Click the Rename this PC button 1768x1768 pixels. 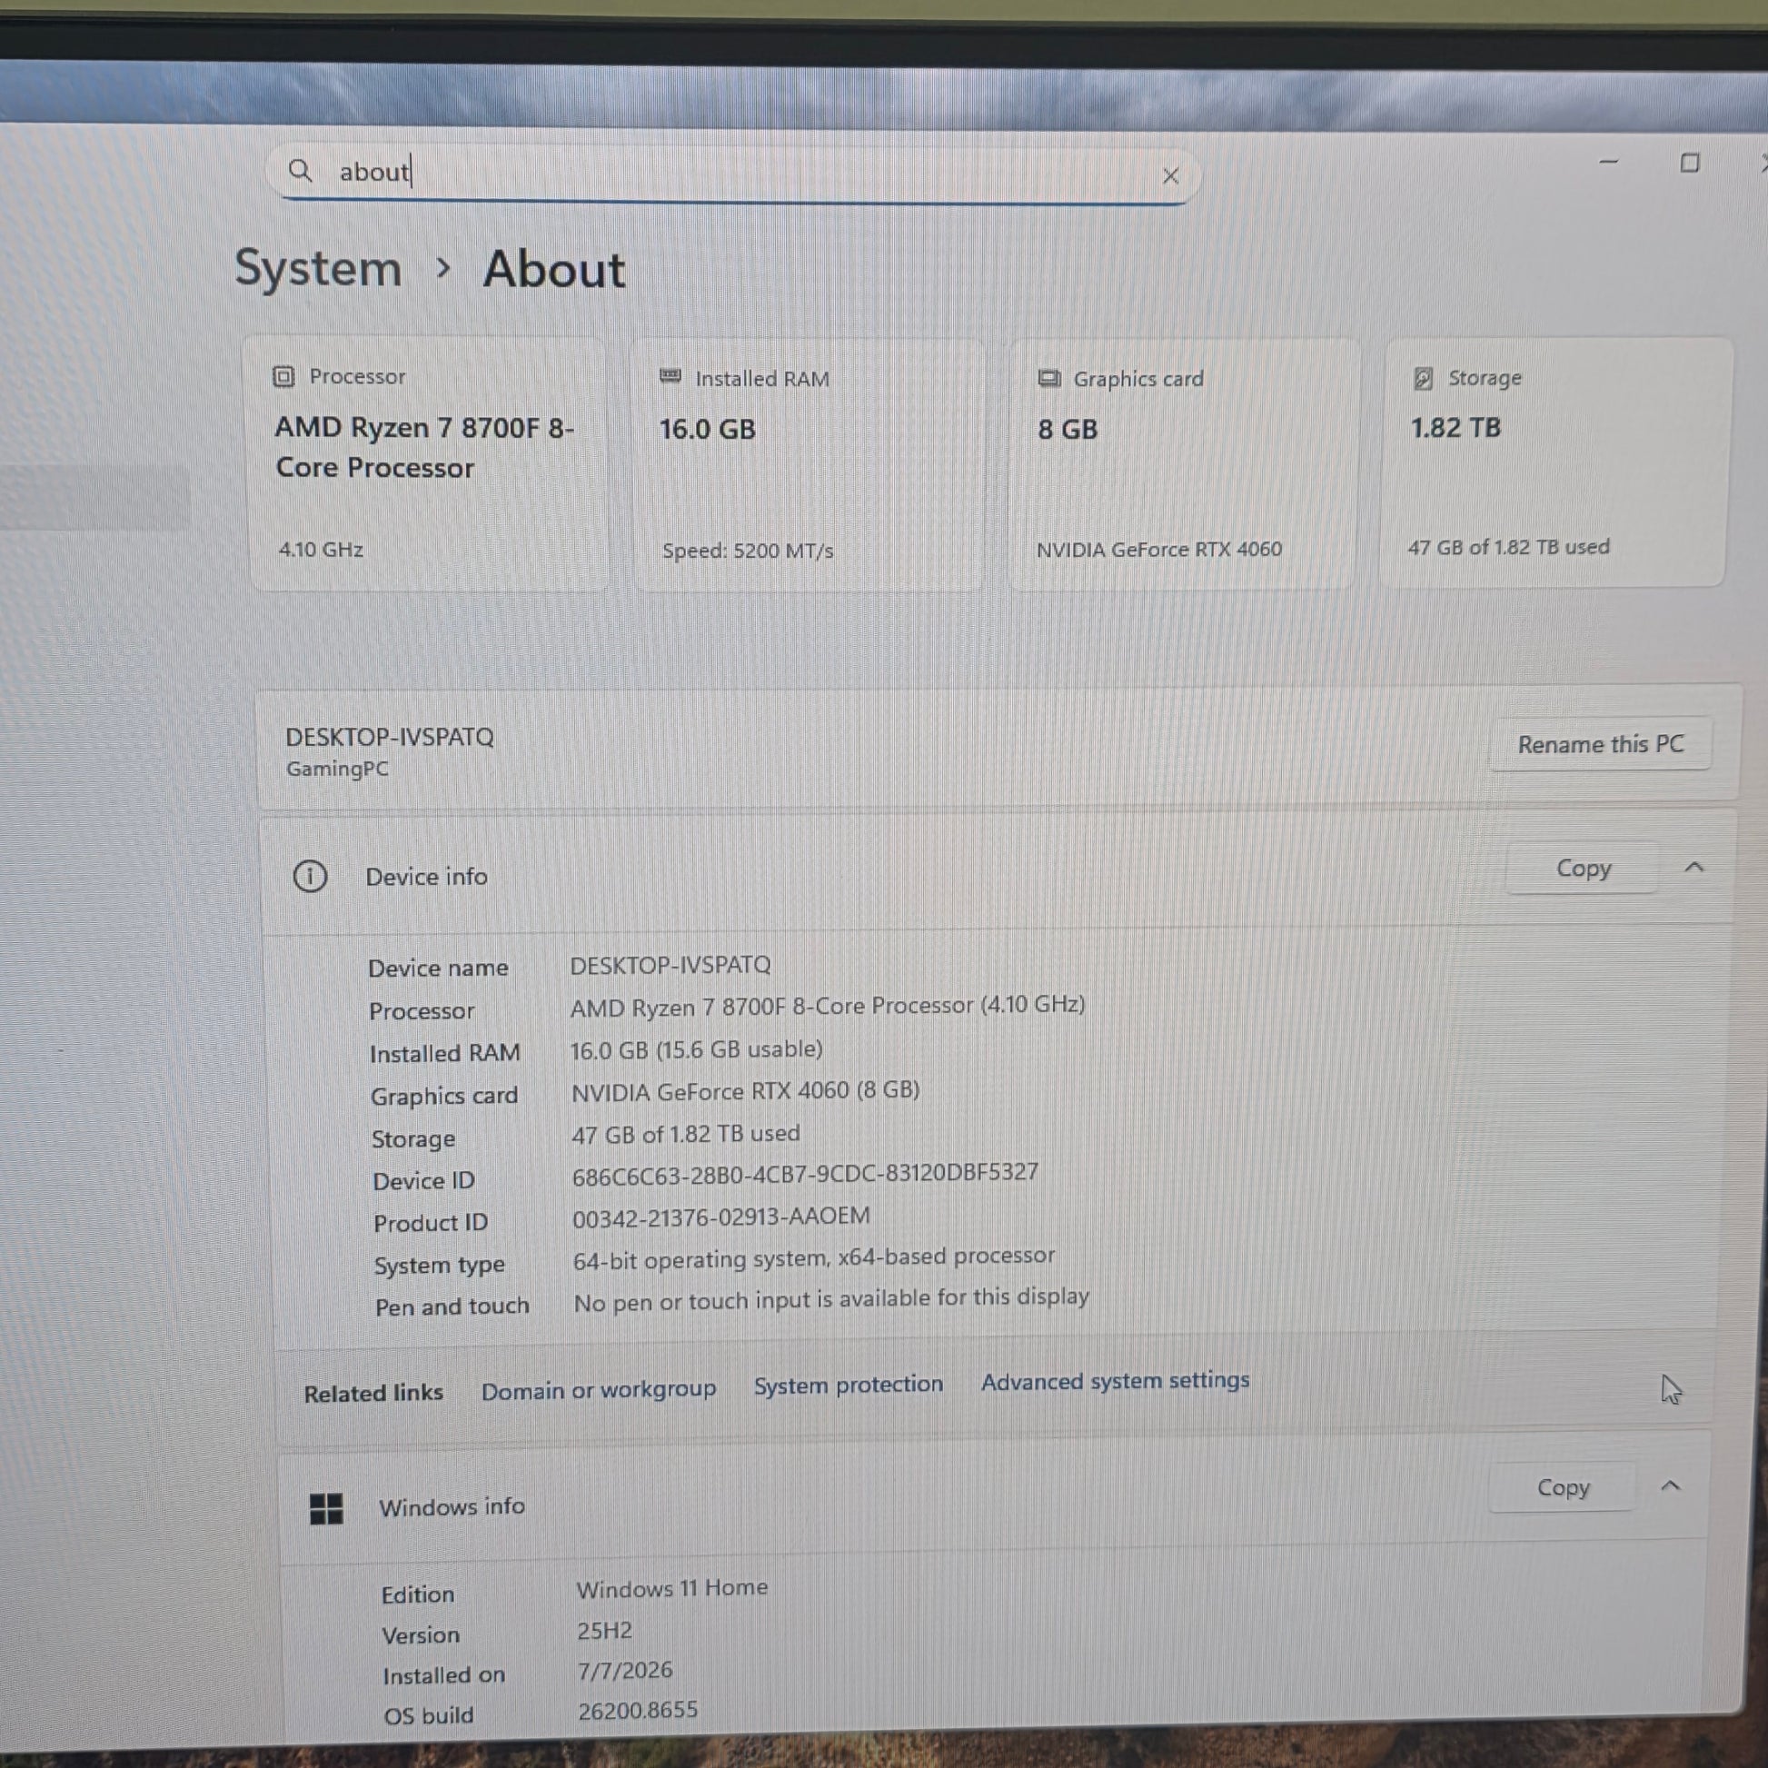click(x=1601, y=744)
